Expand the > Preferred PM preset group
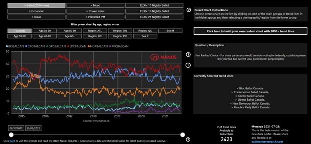 (95, 17)
